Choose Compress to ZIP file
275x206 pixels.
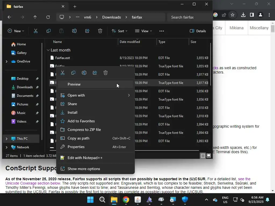95,130
